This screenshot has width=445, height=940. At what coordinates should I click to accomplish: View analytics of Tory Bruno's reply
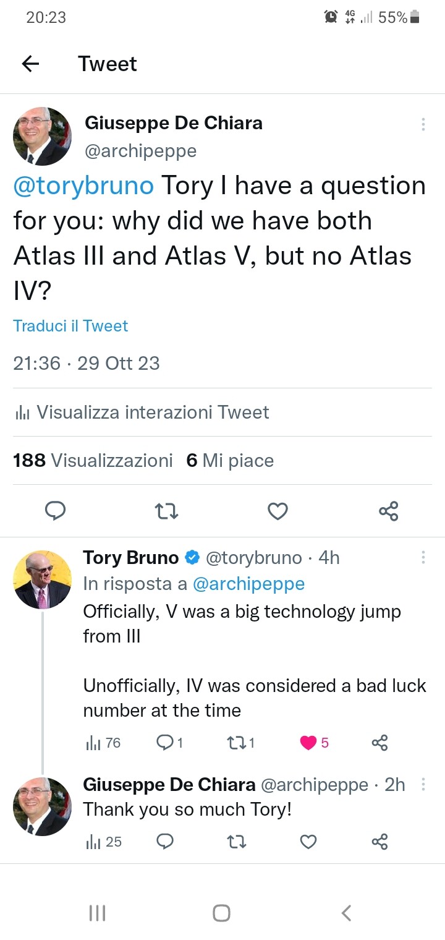(103, 743)
